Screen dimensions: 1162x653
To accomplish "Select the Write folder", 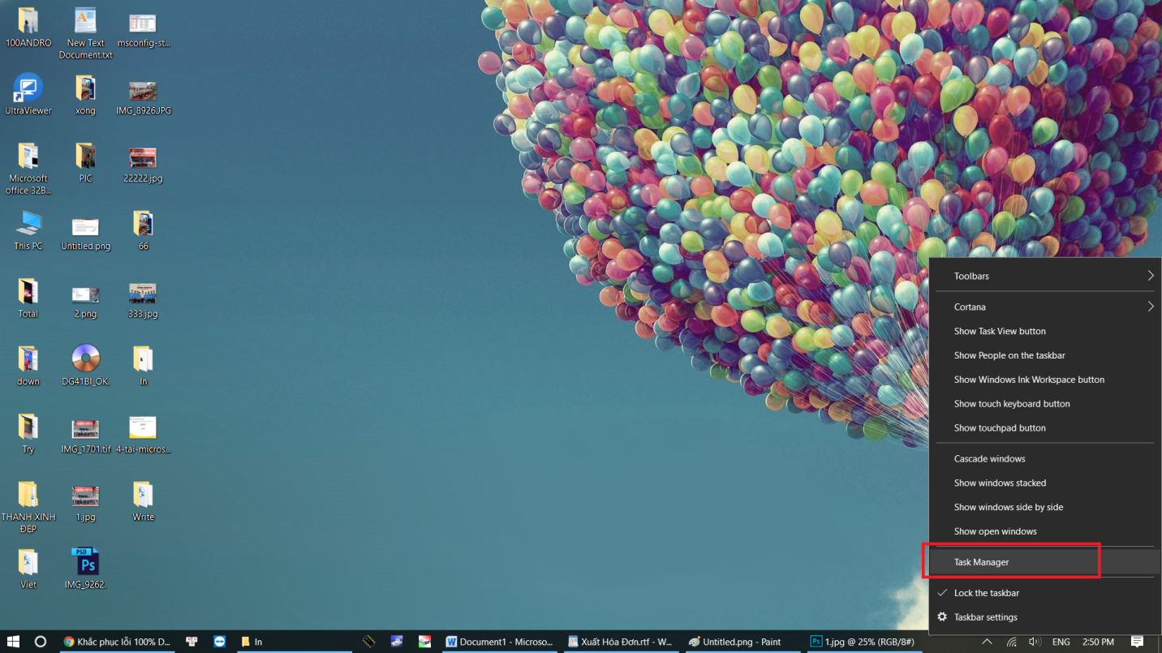I will (x=143, y=501).
